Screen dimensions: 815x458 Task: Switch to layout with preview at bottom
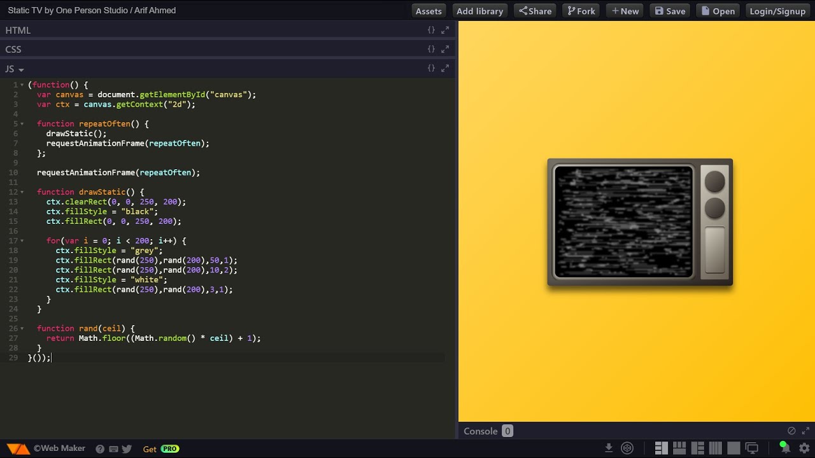tap(679, 448)
